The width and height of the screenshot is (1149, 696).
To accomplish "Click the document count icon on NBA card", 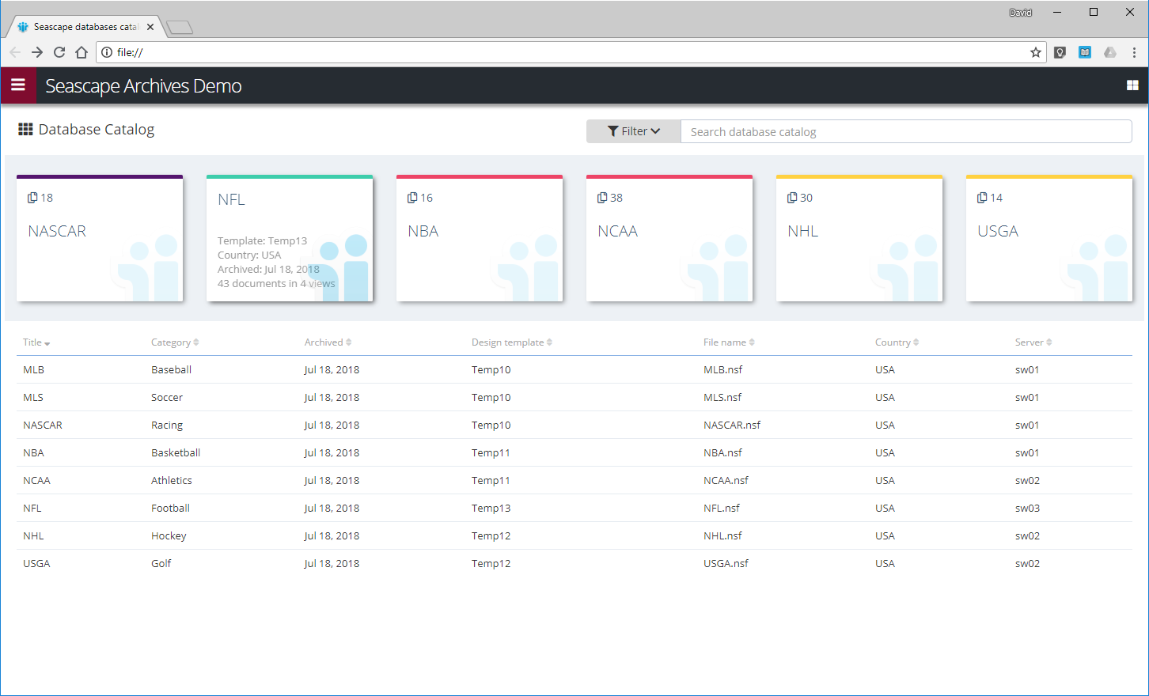I will pyautogui.click(x=412, y=198).
